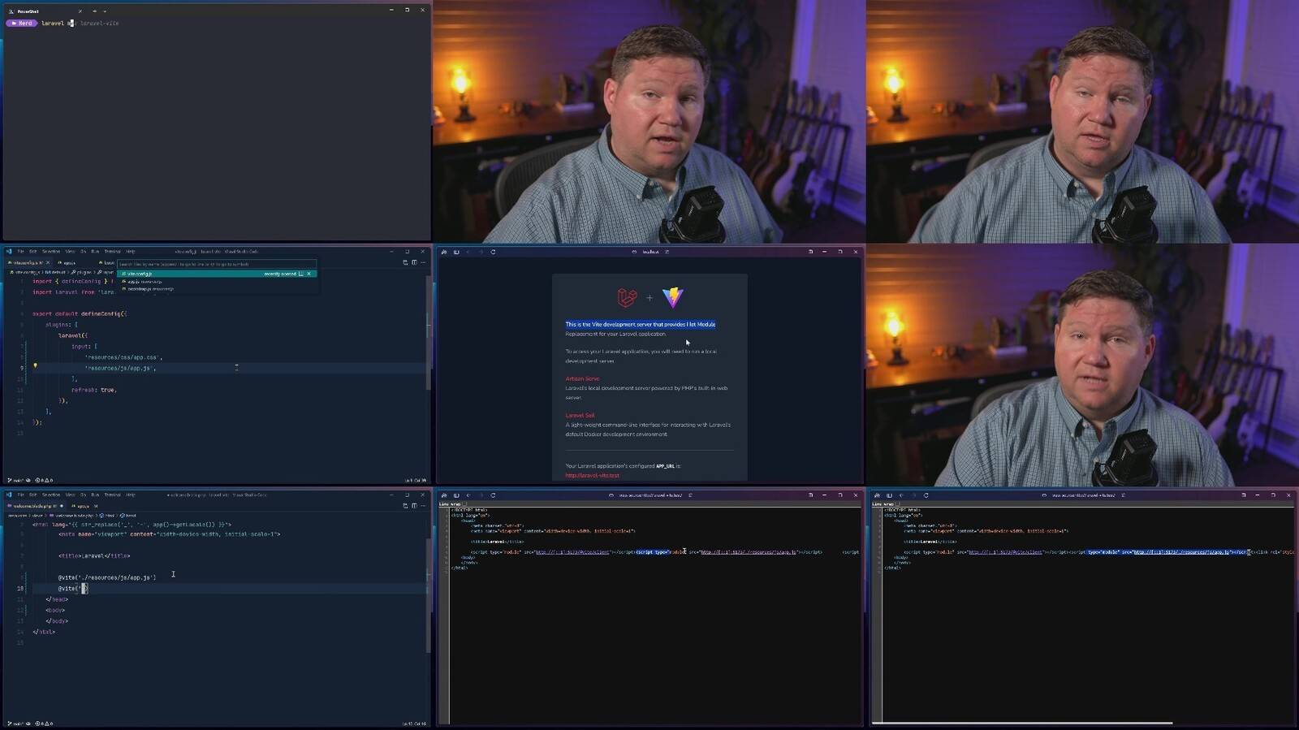Select the PowerShell tab title
The height and width of the screenshot is (730, 1299).
coord(28,11)
